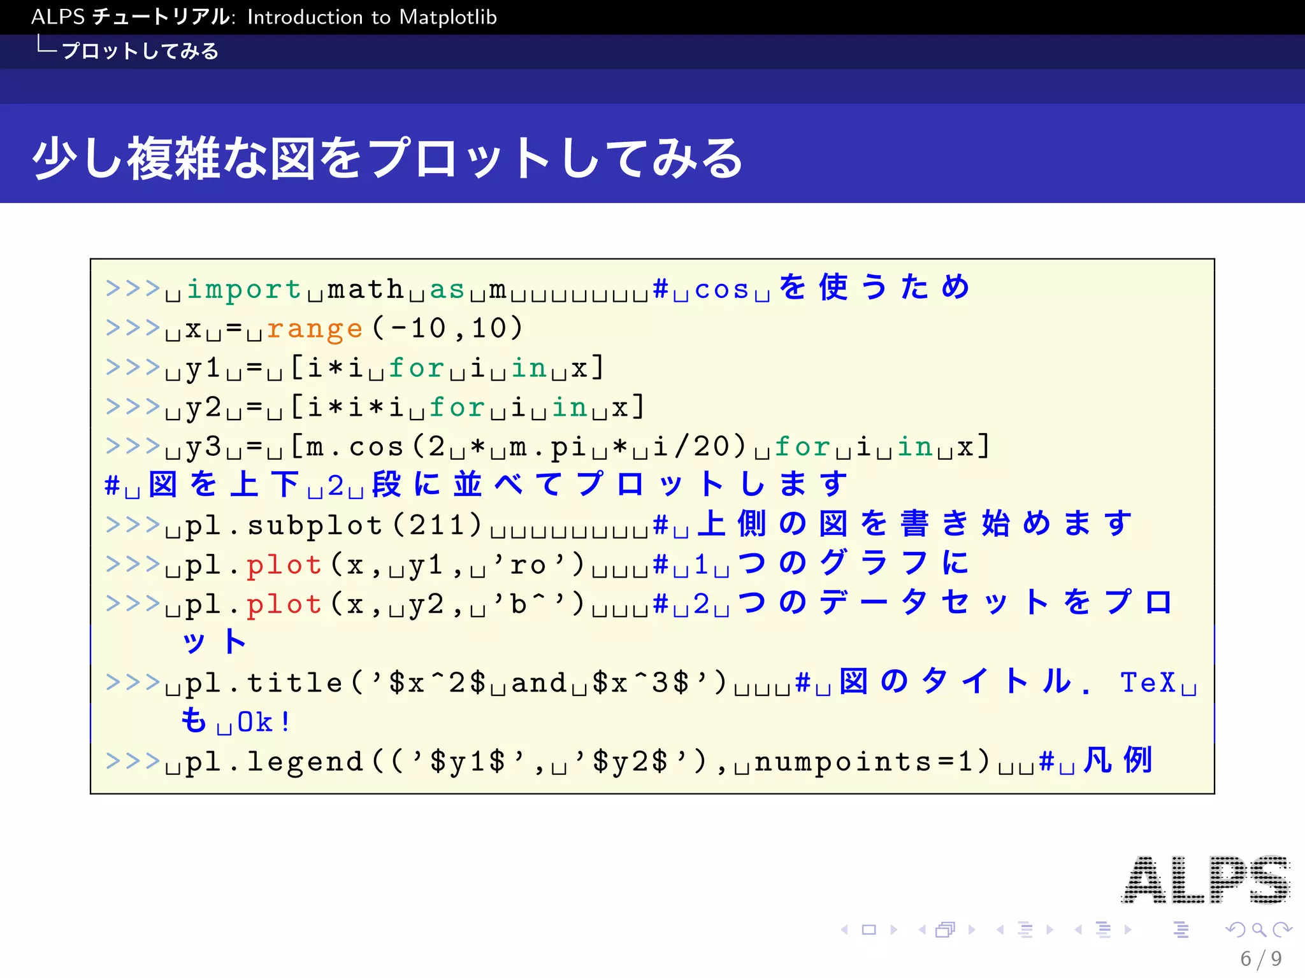The image size is (1305, 978).
Task: Click the section navigation icon
Action: click(1104, 930)
